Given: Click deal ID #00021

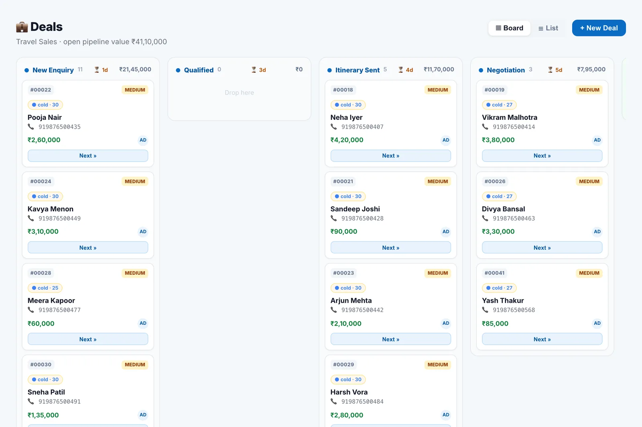Looking at the screenshot, I should pos(343,181).
